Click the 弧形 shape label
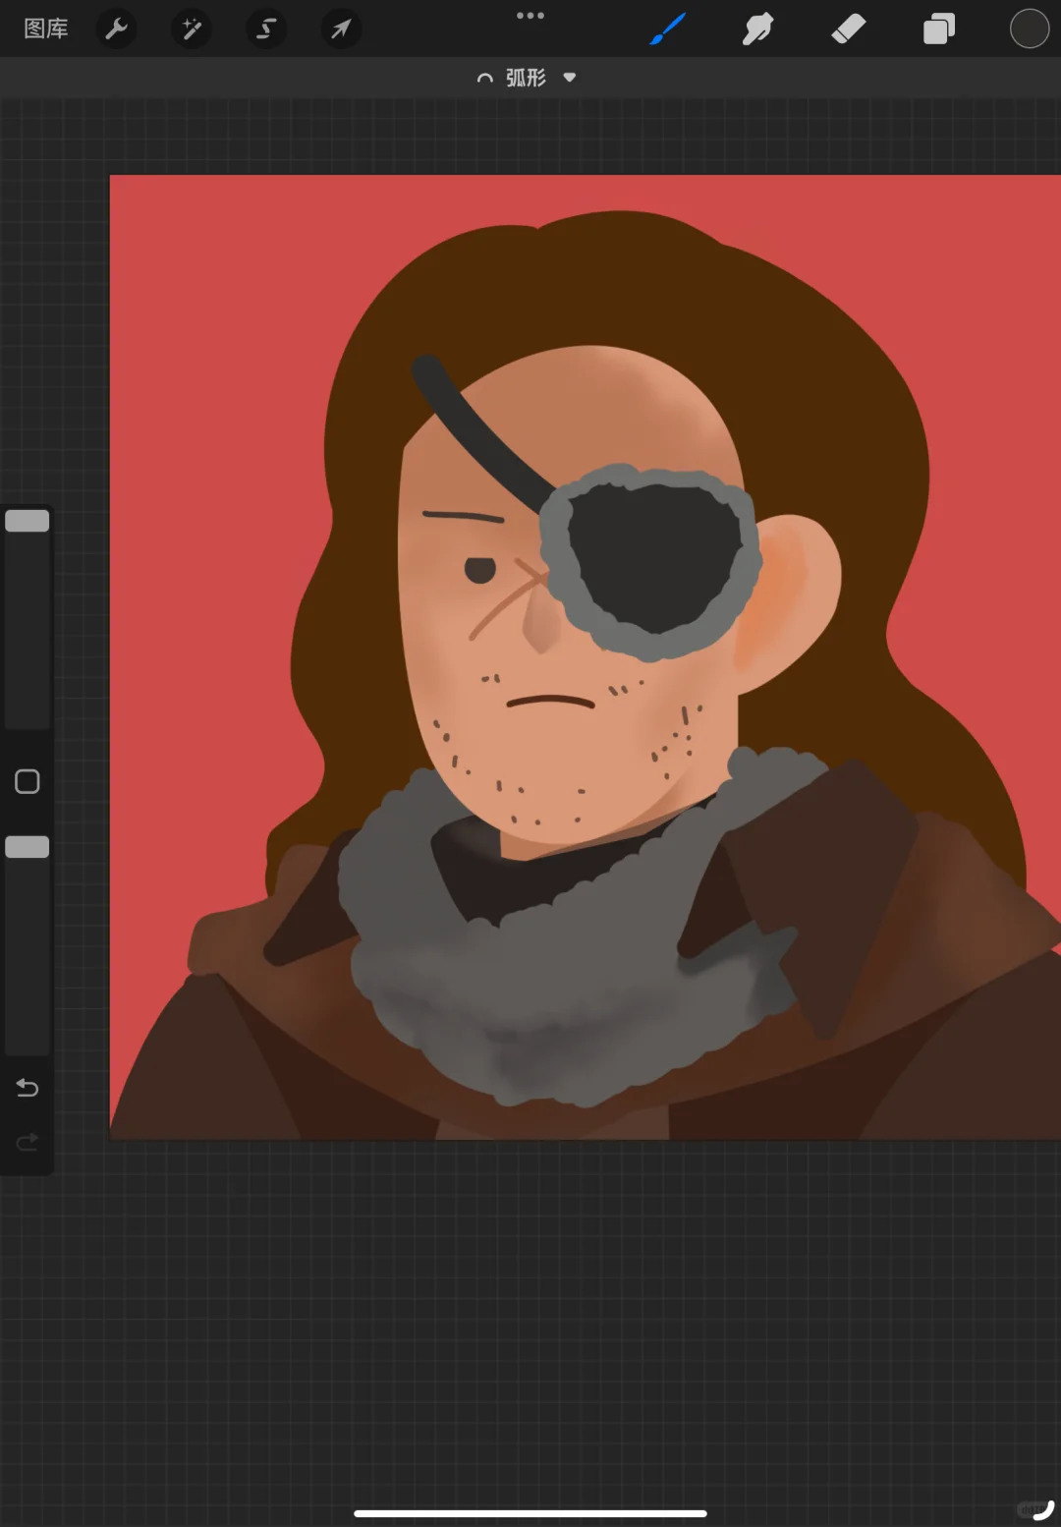Screen dimensions: 1061x1527 [x=526, y=78]
